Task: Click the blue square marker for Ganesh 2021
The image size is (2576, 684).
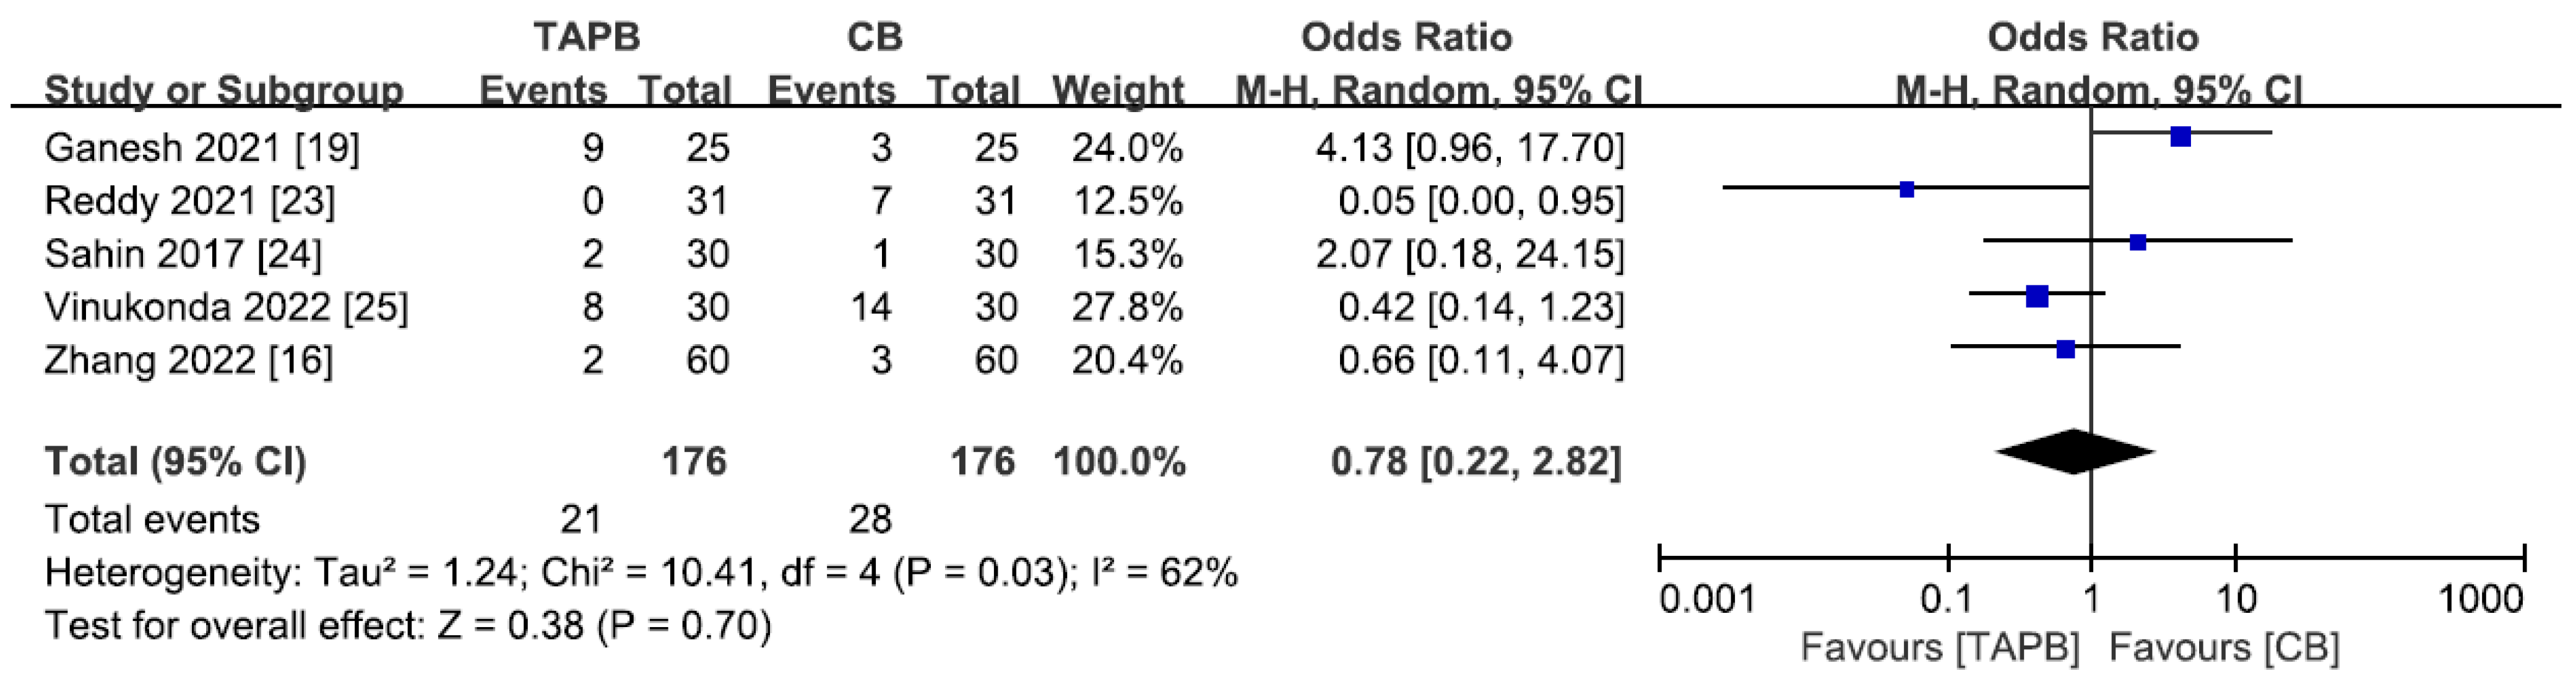Action: 2181,137
